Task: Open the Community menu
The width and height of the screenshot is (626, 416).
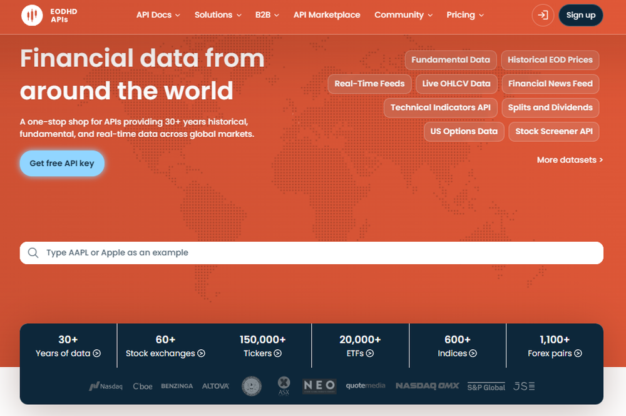Action: [403, 15]
